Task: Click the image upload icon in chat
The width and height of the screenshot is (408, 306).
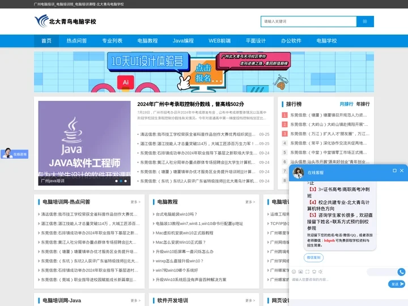Action: pyautogui.click(x=300, y=271)
